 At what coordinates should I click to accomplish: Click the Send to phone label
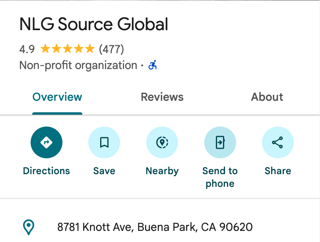pos(220,177)
